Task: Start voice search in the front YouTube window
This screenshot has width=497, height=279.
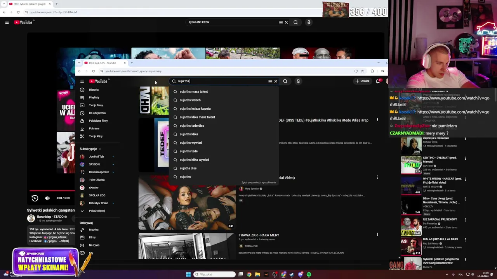Action: click(298, 81)
